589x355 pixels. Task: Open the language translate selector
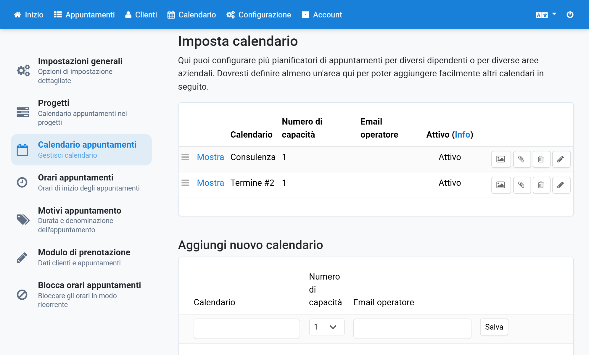coord(546,15)
